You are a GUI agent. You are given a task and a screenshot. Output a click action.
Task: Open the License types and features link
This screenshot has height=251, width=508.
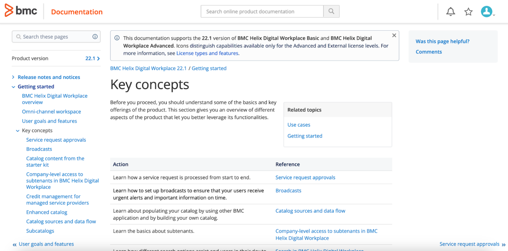[207, 53]
